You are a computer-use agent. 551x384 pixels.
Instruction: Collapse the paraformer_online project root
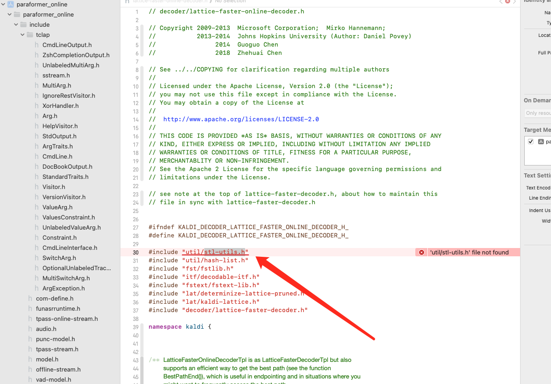click(x=3, y=5)
